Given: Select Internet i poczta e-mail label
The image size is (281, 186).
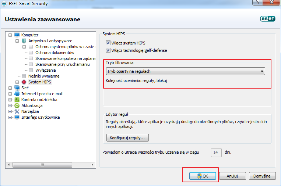Looking at the screenshot, I should (42, 94).
